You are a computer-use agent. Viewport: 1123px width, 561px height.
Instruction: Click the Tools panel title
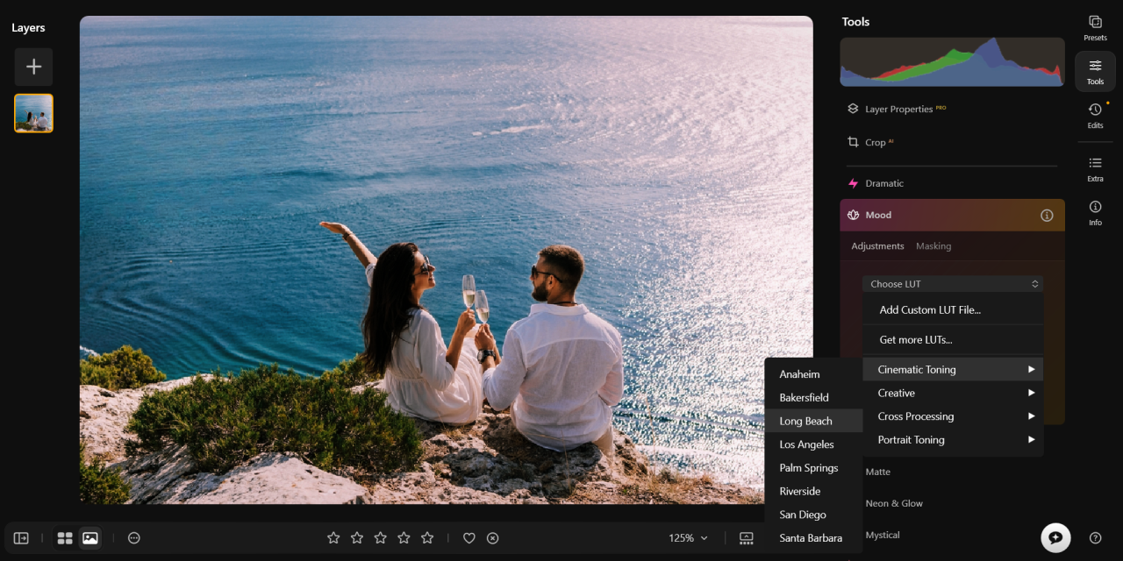point(856,22)
